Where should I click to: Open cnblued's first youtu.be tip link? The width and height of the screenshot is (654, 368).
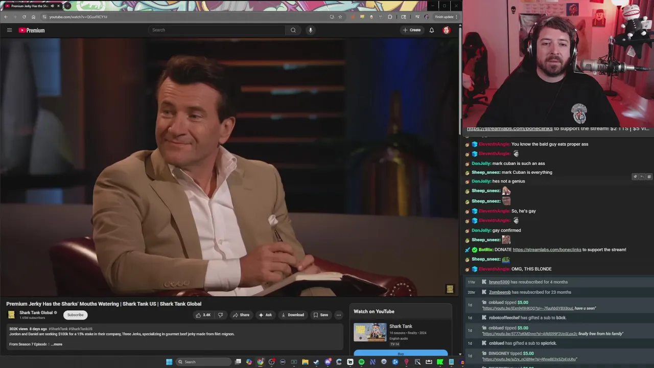pos(527,308)
